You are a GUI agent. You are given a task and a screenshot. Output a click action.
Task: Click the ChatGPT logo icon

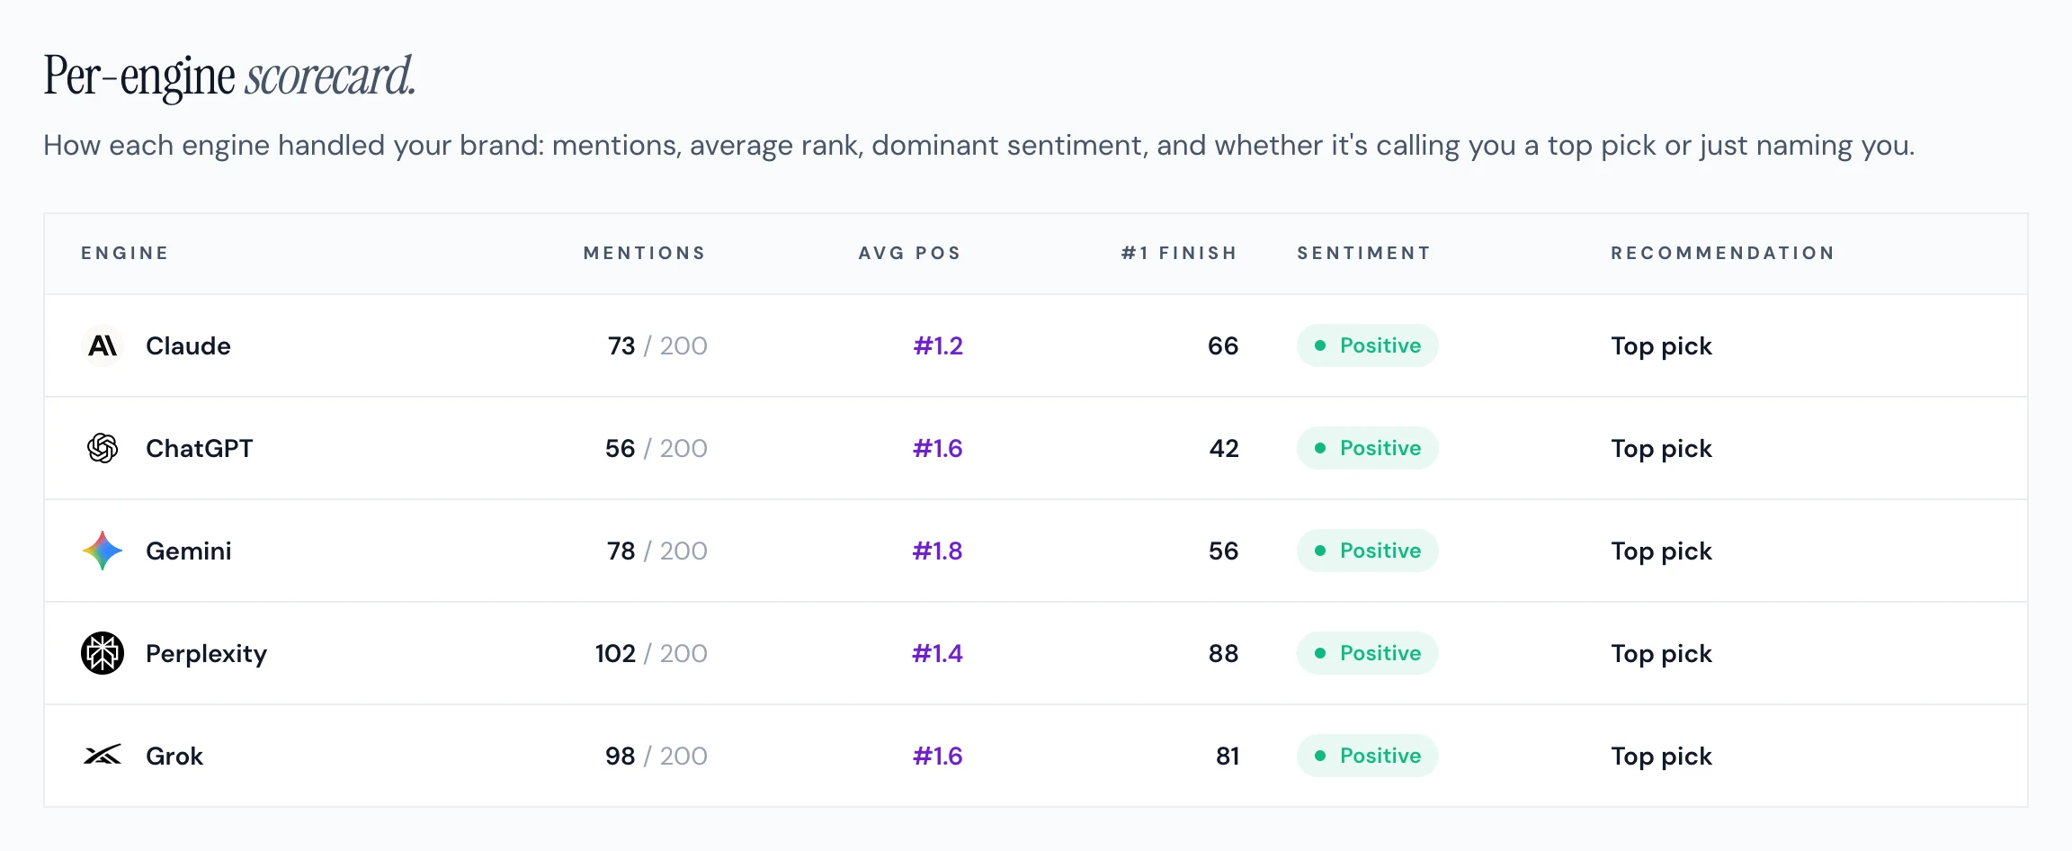tap(103, 448)
